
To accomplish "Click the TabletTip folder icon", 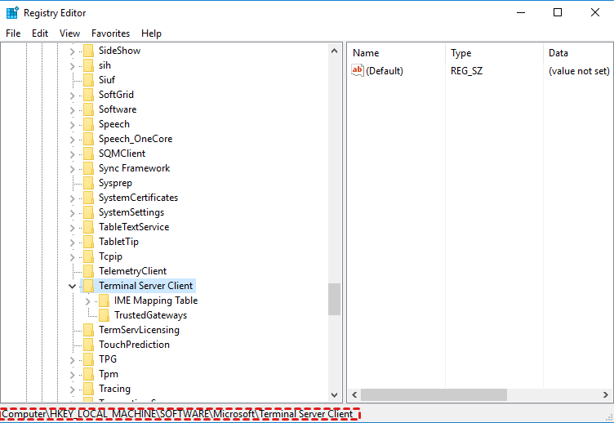I will (88, 242).
